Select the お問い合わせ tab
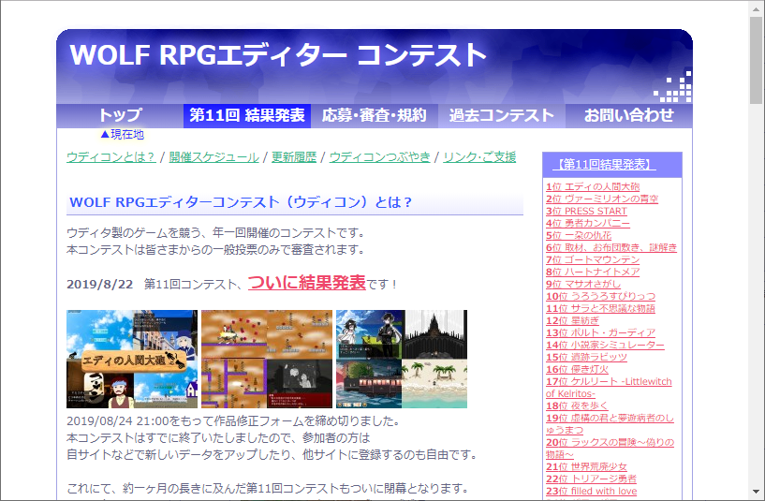The height and width of the screenshot is (501, 765). (629, 115)
